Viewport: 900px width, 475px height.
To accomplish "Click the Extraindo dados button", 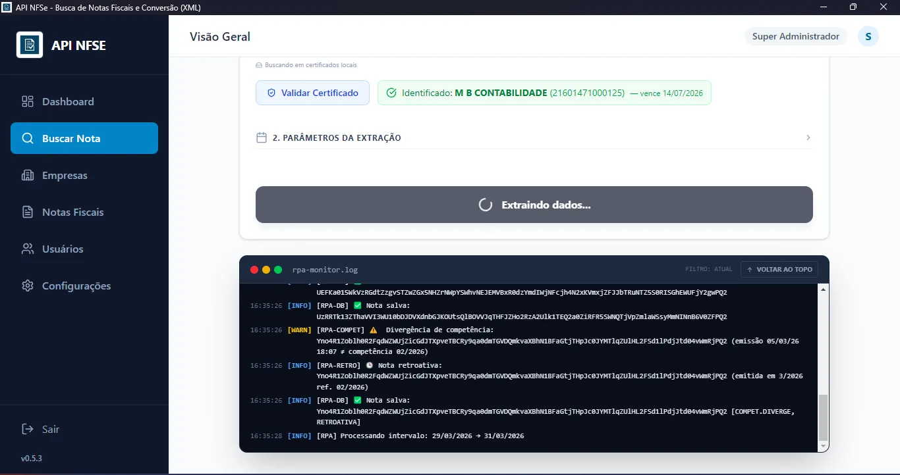I will tap(534, 205).
